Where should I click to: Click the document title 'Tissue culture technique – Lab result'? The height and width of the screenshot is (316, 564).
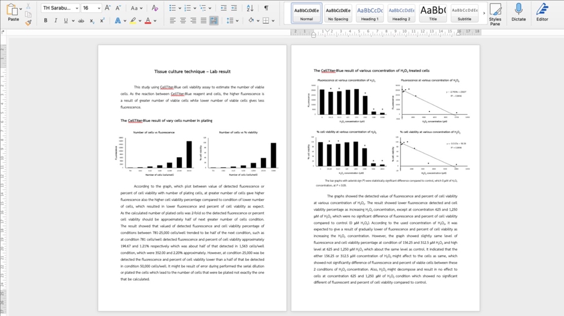(x=193, y=72)
